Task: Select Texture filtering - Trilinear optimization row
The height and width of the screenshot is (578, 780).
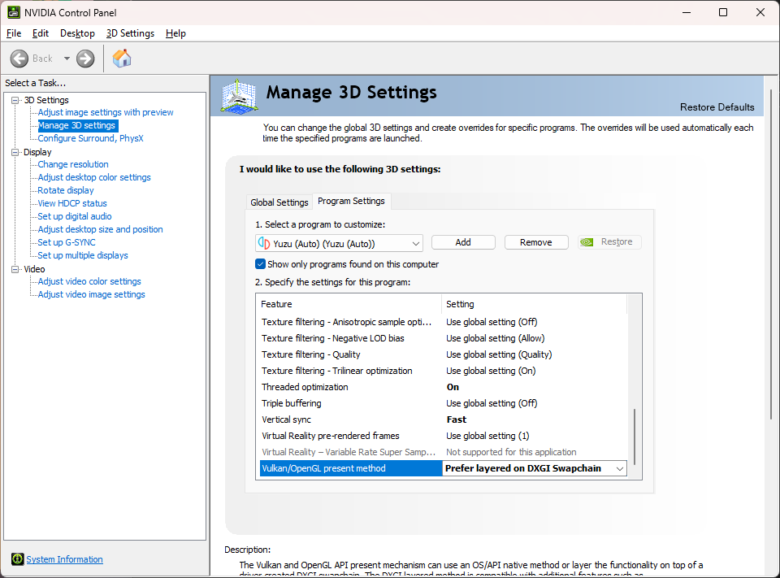Action: point(444,371)
